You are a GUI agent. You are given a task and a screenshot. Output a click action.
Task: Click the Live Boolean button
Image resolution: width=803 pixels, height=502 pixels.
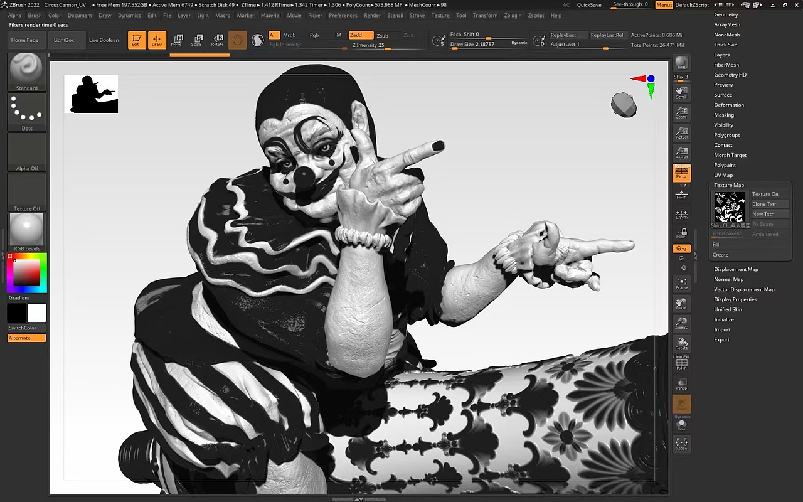point(104,40)
